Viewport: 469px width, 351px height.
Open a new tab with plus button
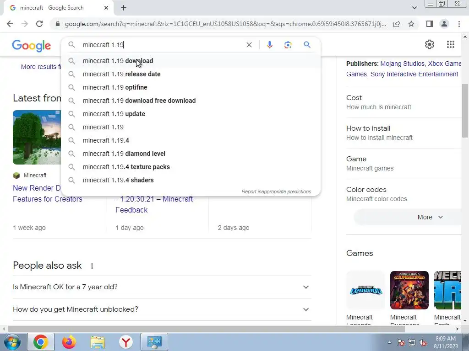point(124,8)
